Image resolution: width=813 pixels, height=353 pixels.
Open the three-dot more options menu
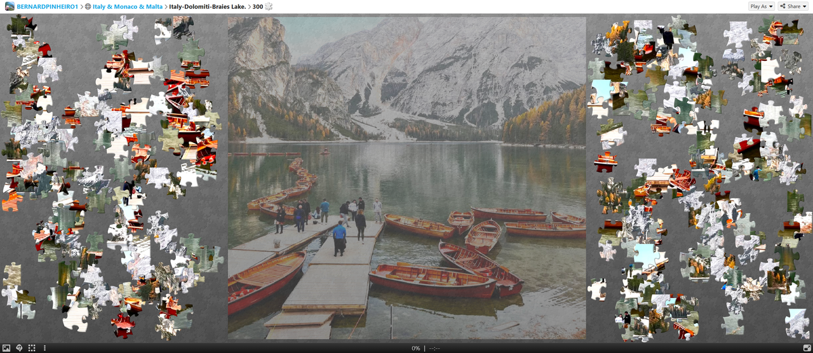(44, 348)
